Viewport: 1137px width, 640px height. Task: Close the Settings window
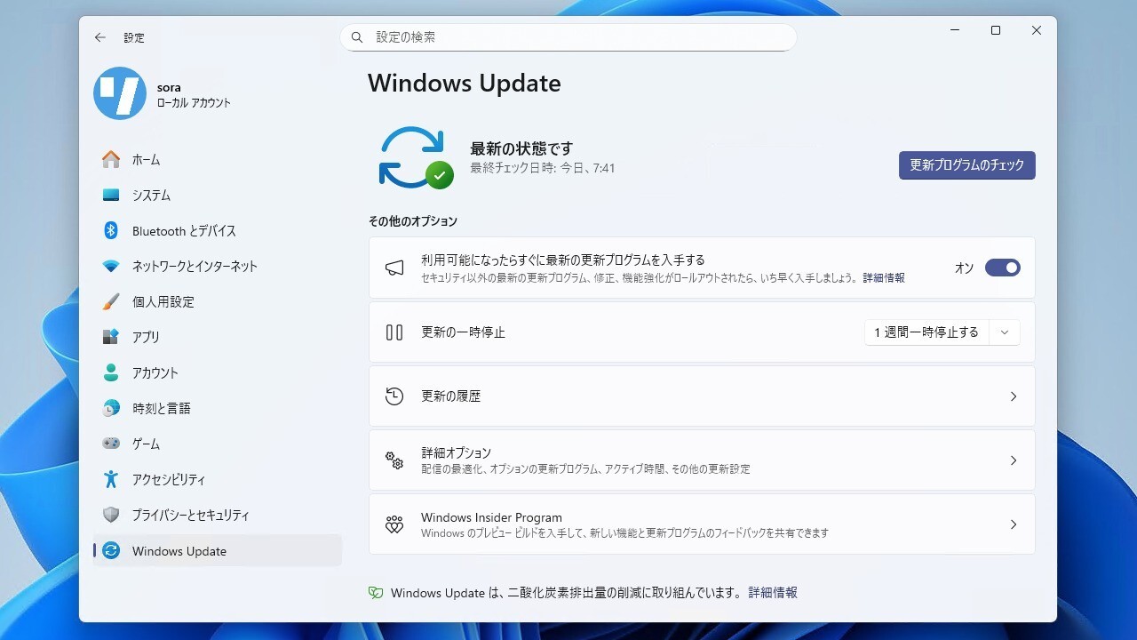[1037, 30]
